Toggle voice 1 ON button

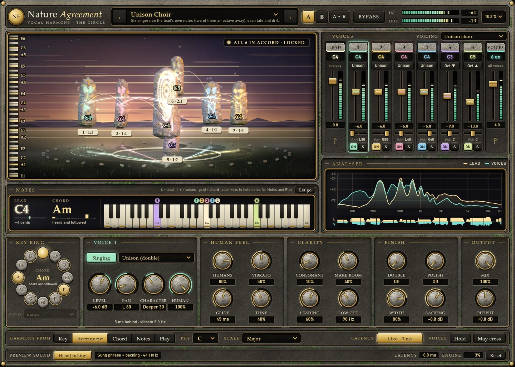click(x=353, y=147)
